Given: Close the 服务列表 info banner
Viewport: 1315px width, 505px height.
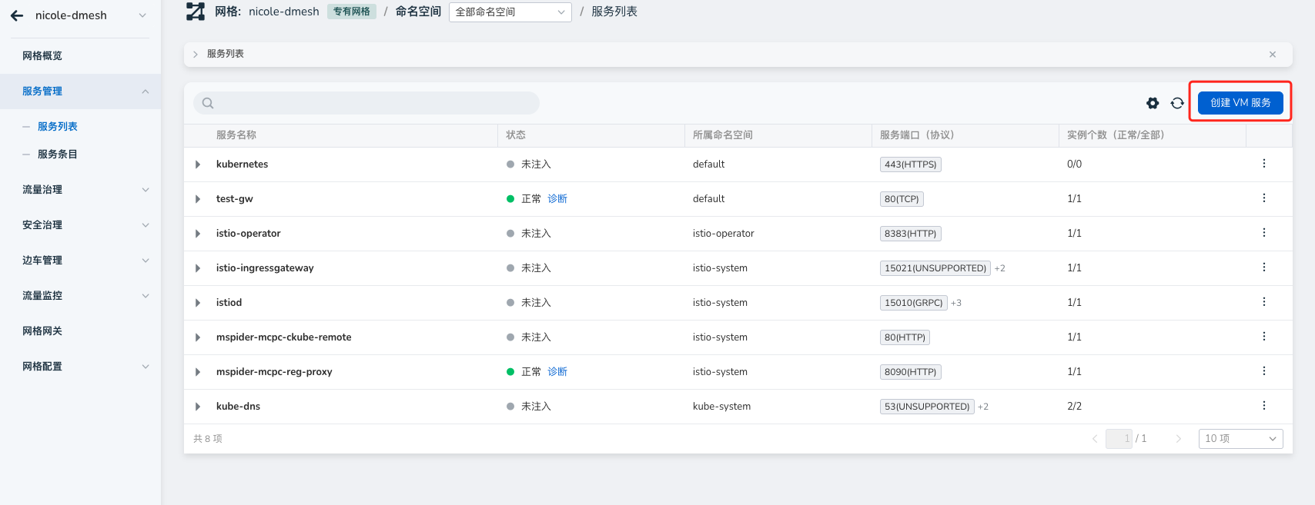Looking at the screenshot, I should [1273, 55].
